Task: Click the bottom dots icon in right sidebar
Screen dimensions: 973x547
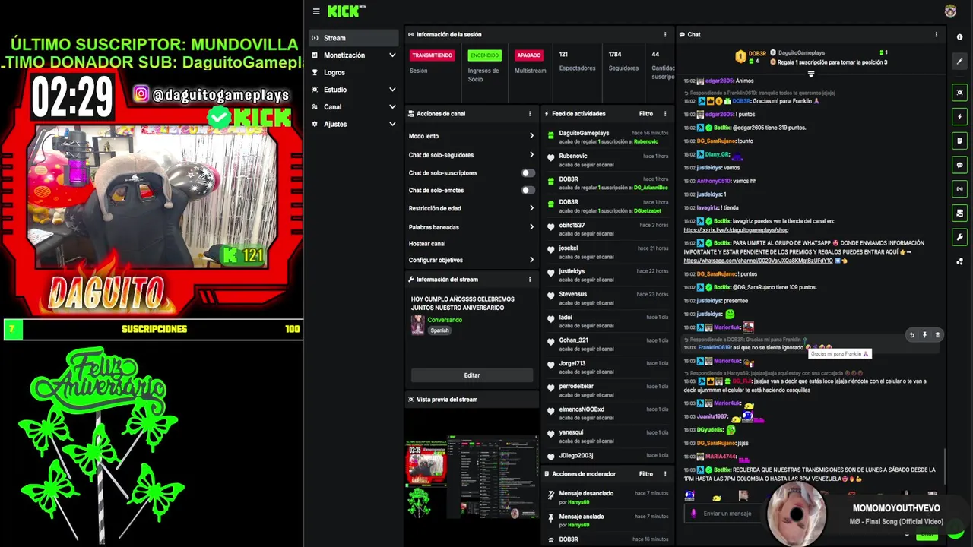Action: click(x=959, y=261)
